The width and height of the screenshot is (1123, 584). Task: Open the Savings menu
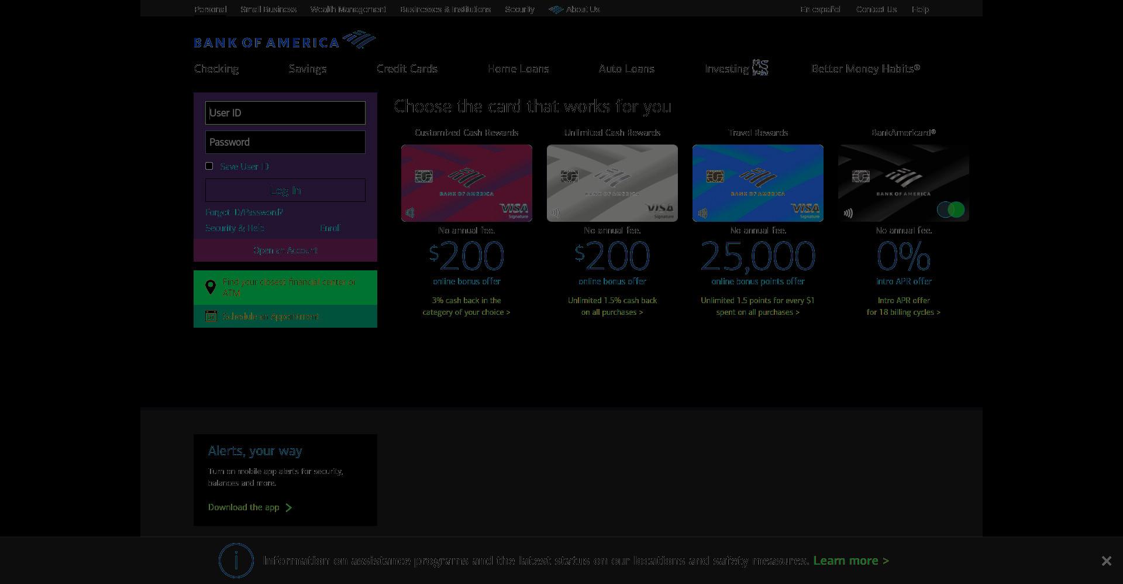coord(308,68)
